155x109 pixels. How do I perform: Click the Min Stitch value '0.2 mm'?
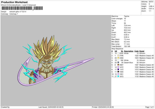click(127, 42)
